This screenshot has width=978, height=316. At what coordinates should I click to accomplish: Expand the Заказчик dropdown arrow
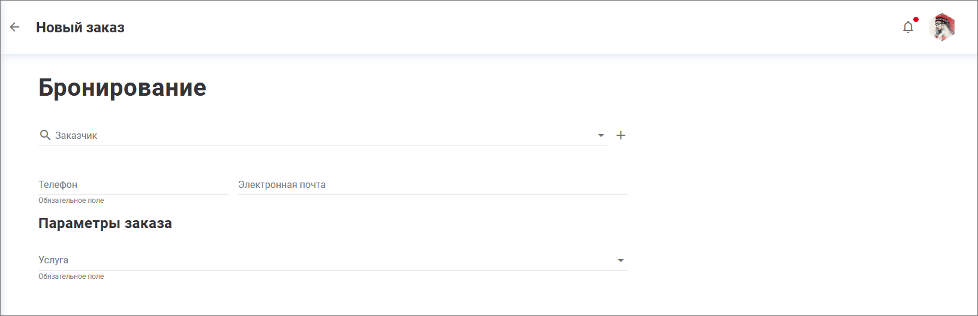click(x=601, y=136)
